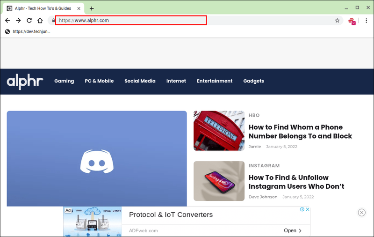
Task: Open the red telephone booth thumbnail
Action: [x=219, y=131]
